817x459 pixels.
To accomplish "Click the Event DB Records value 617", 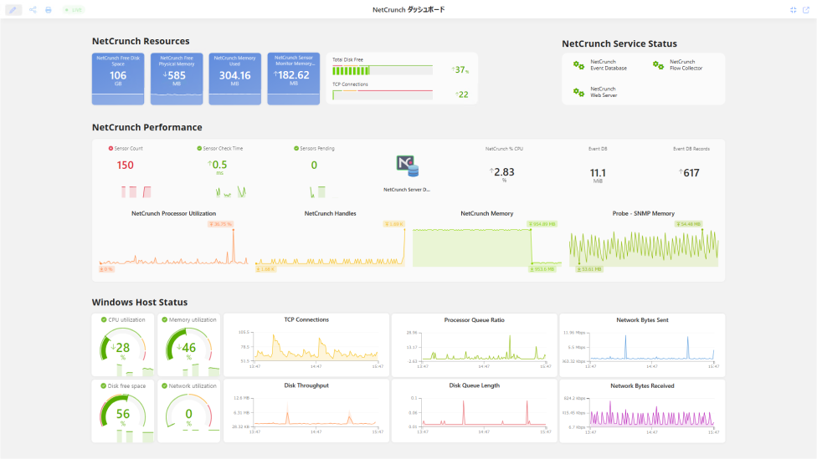I will pos(690,173).
